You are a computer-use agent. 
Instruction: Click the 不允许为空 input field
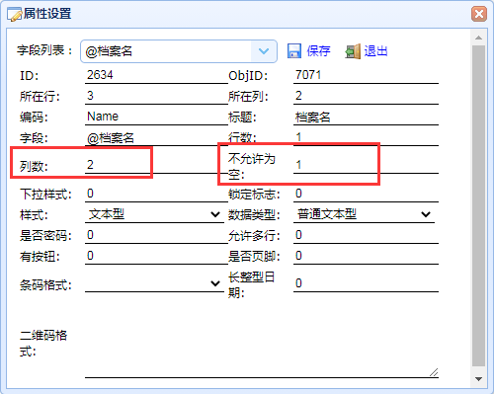366,165
